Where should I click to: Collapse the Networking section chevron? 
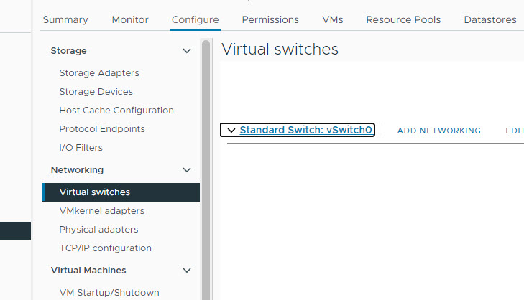pyautogui.click(x=187, y=170)
